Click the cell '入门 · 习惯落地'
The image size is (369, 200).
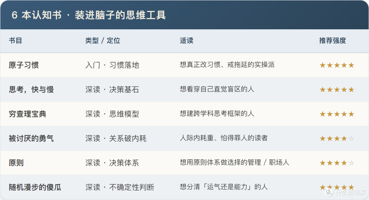[112, 65]
